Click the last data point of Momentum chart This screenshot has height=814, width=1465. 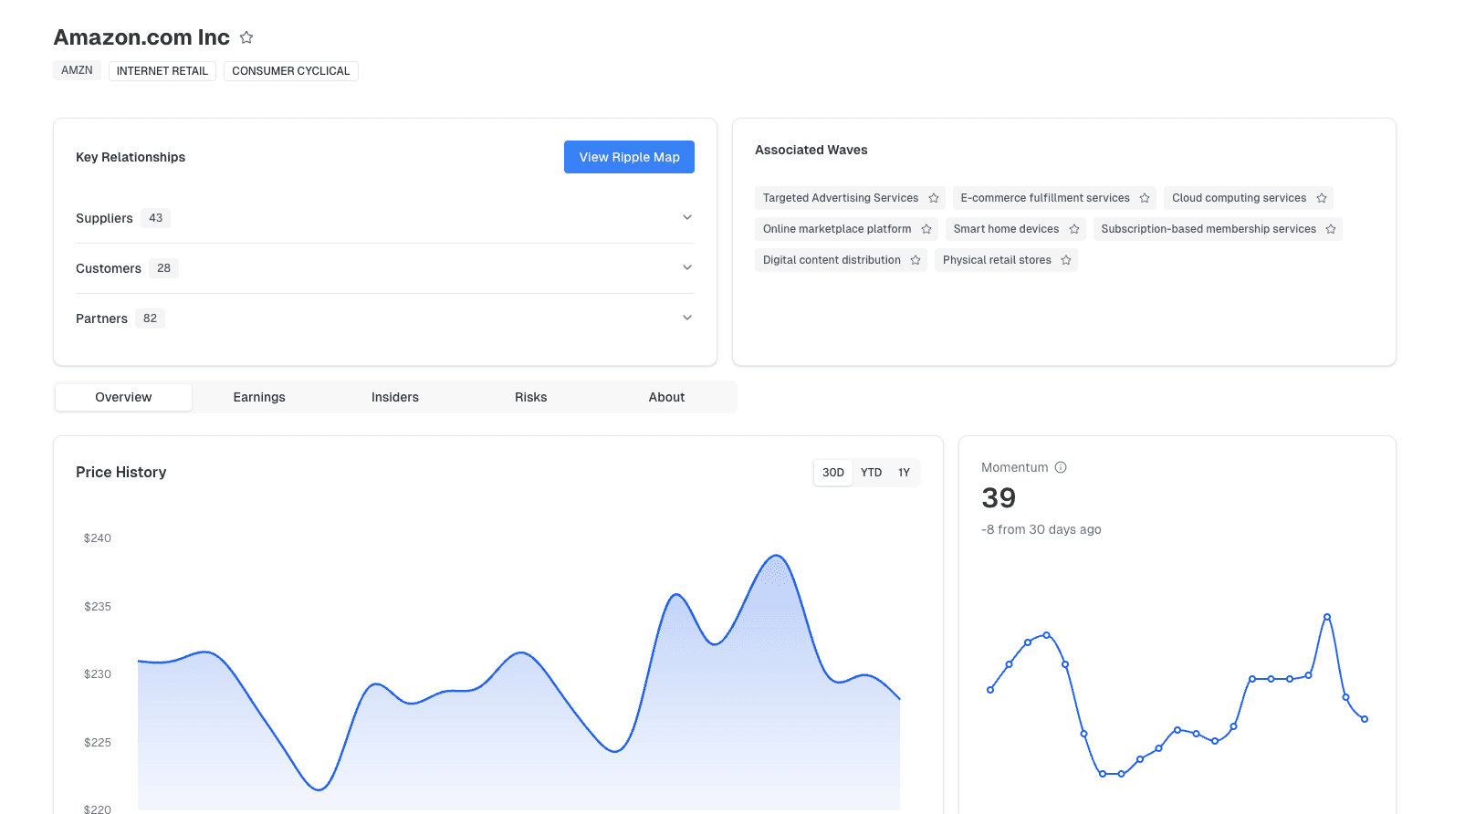pyautogui.click(x=1365, y=719)
